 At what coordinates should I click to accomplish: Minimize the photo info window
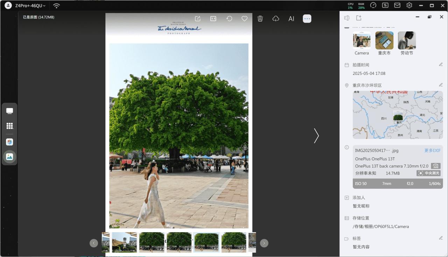pos(417,17)
